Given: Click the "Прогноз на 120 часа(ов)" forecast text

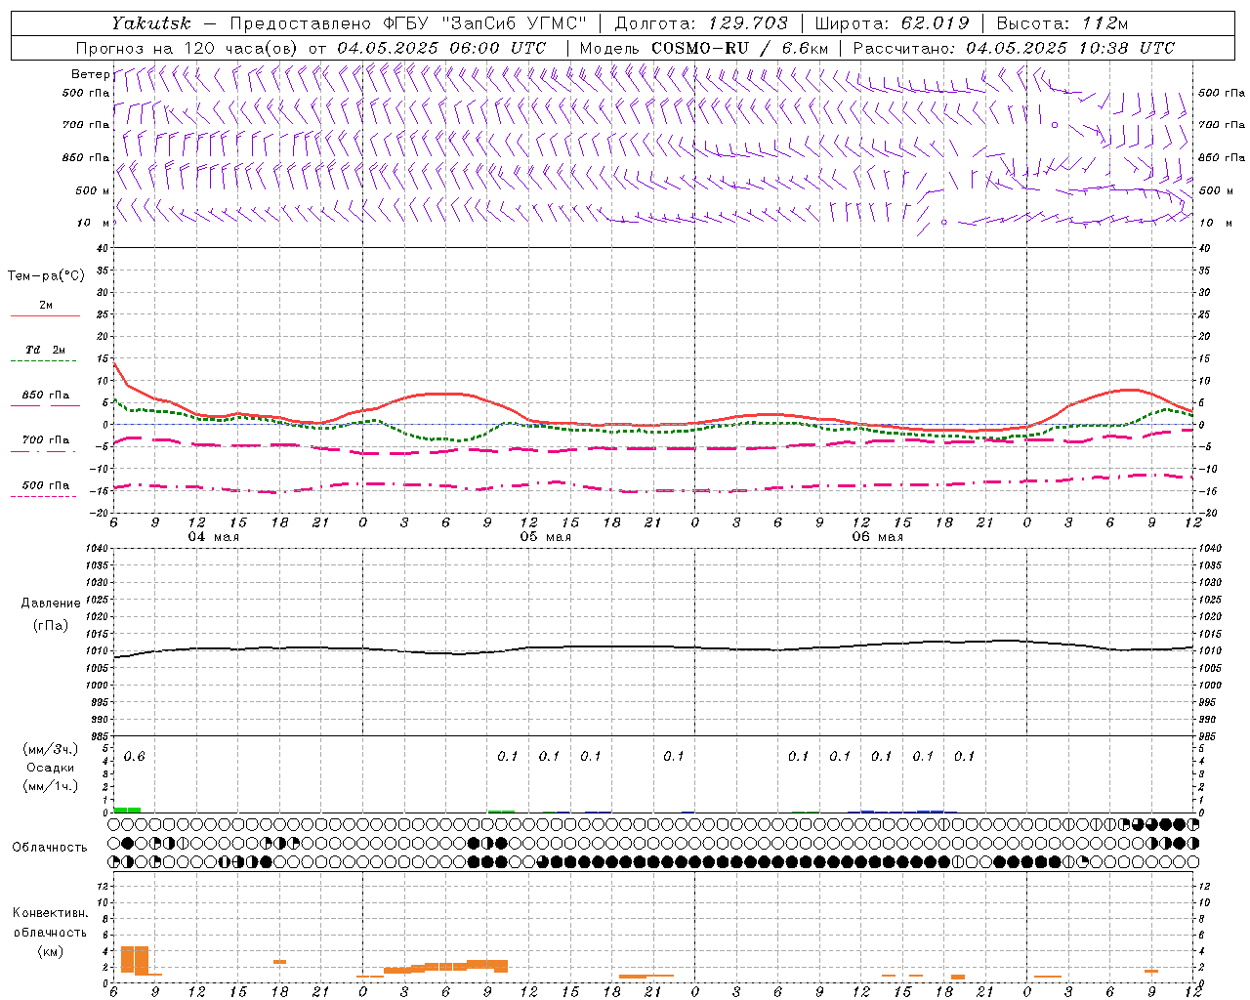Looking at the screenshot, I should (187, 48).
